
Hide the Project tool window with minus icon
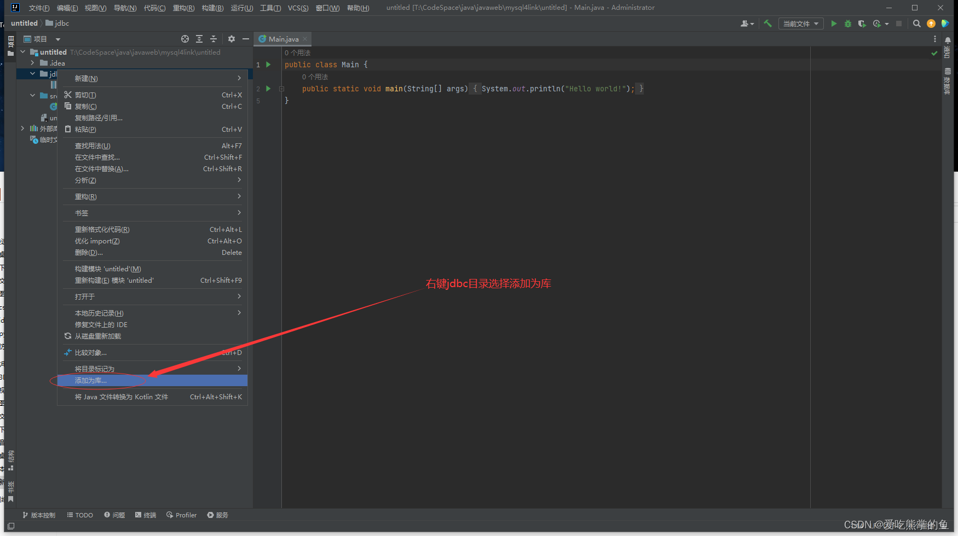pyautogui.click(x=246, y=39)
